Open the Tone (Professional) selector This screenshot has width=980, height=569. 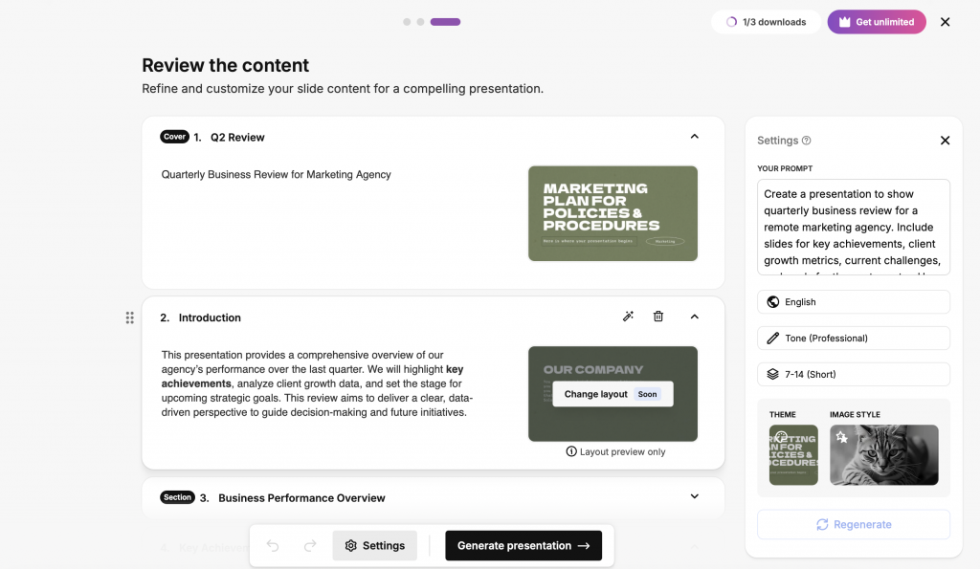[853, 339]
